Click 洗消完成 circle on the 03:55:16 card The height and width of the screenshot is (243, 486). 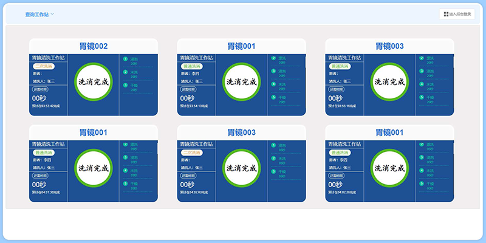click(389, 82)
